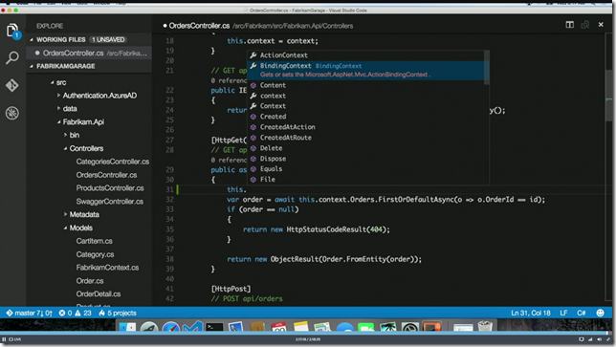Click the suggestion list scrollbar thumb

tap(486, 67)
